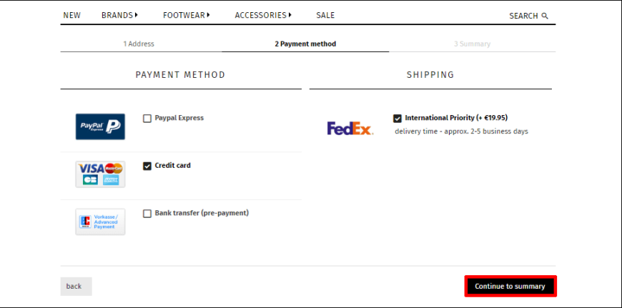Tick the Paypal Express checkbox
622x308 pixels.
point(147,119)
